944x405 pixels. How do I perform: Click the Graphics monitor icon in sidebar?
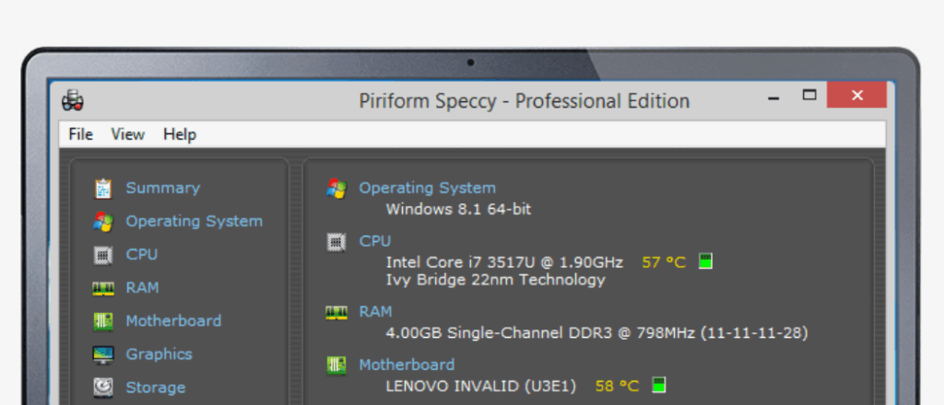pyautogui.click(x=103, y=354)
